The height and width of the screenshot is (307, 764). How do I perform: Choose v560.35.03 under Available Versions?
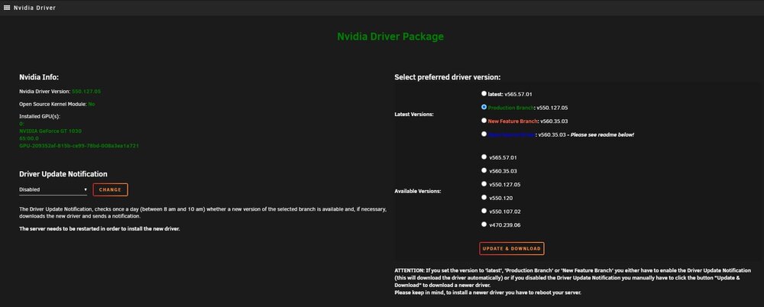(x=484, y=170)
